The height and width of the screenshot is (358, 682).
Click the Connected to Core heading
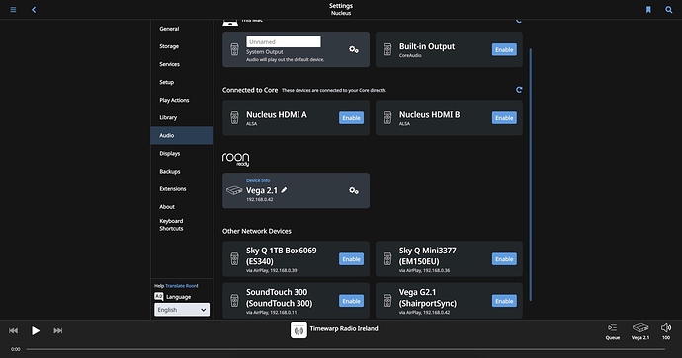click(250, 90)
